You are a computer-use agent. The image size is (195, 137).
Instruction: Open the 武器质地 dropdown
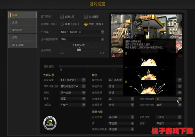(x=121, y=99)
